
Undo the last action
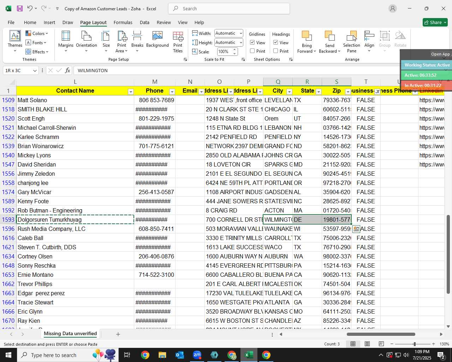[30, 8]
